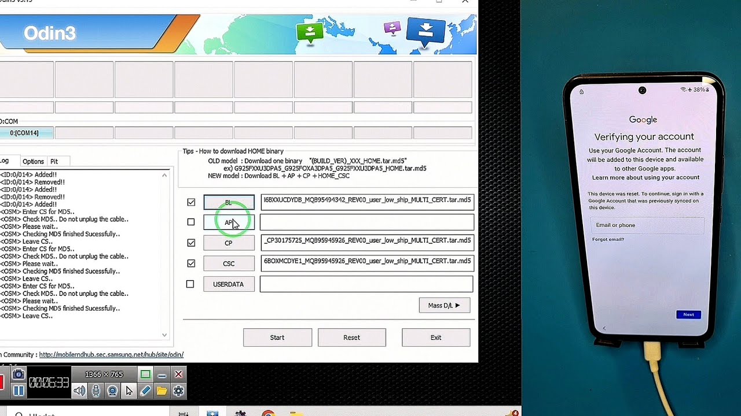Check the USERDATA checkbox
The width and height of the screenshot is (741, 416).
190,284
